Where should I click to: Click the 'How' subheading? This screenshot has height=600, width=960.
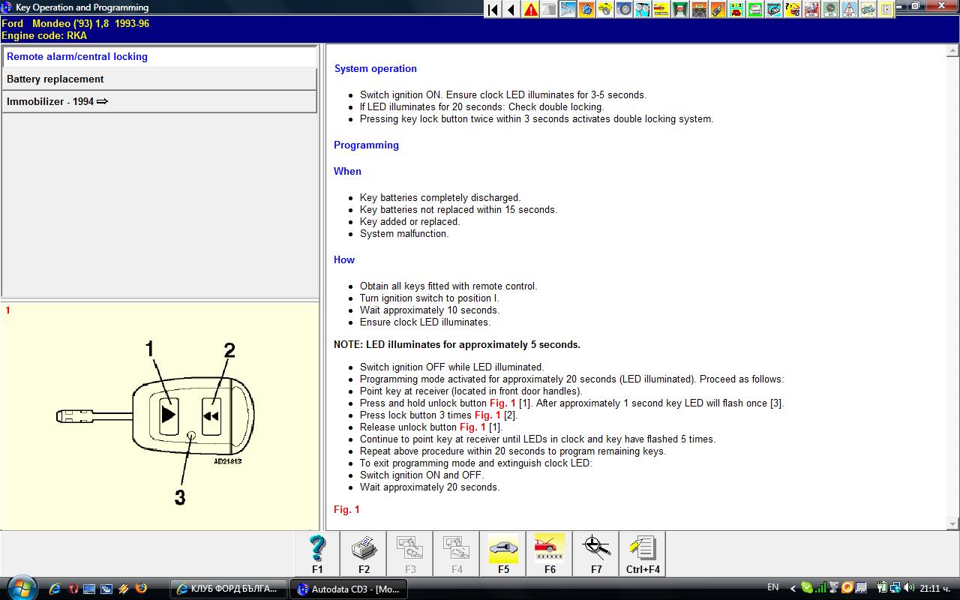pyautogui.click(x=344, y=259)
